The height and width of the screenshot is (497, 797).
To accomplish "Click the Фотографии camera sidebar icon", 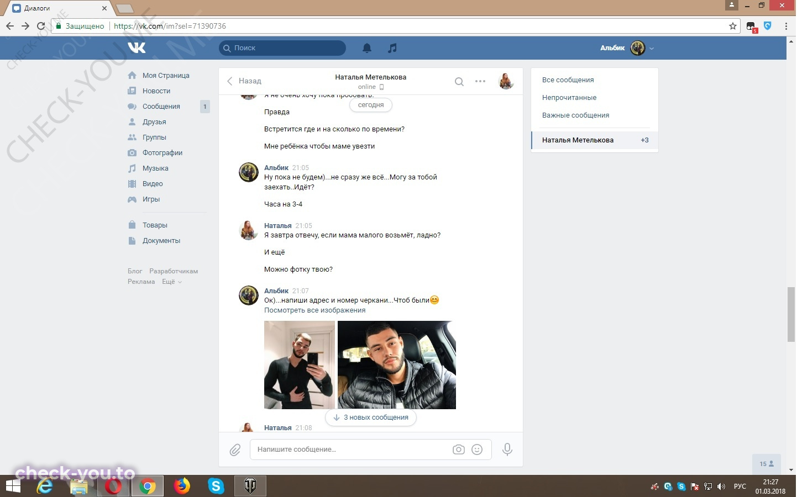I will (x=132, y=152).
